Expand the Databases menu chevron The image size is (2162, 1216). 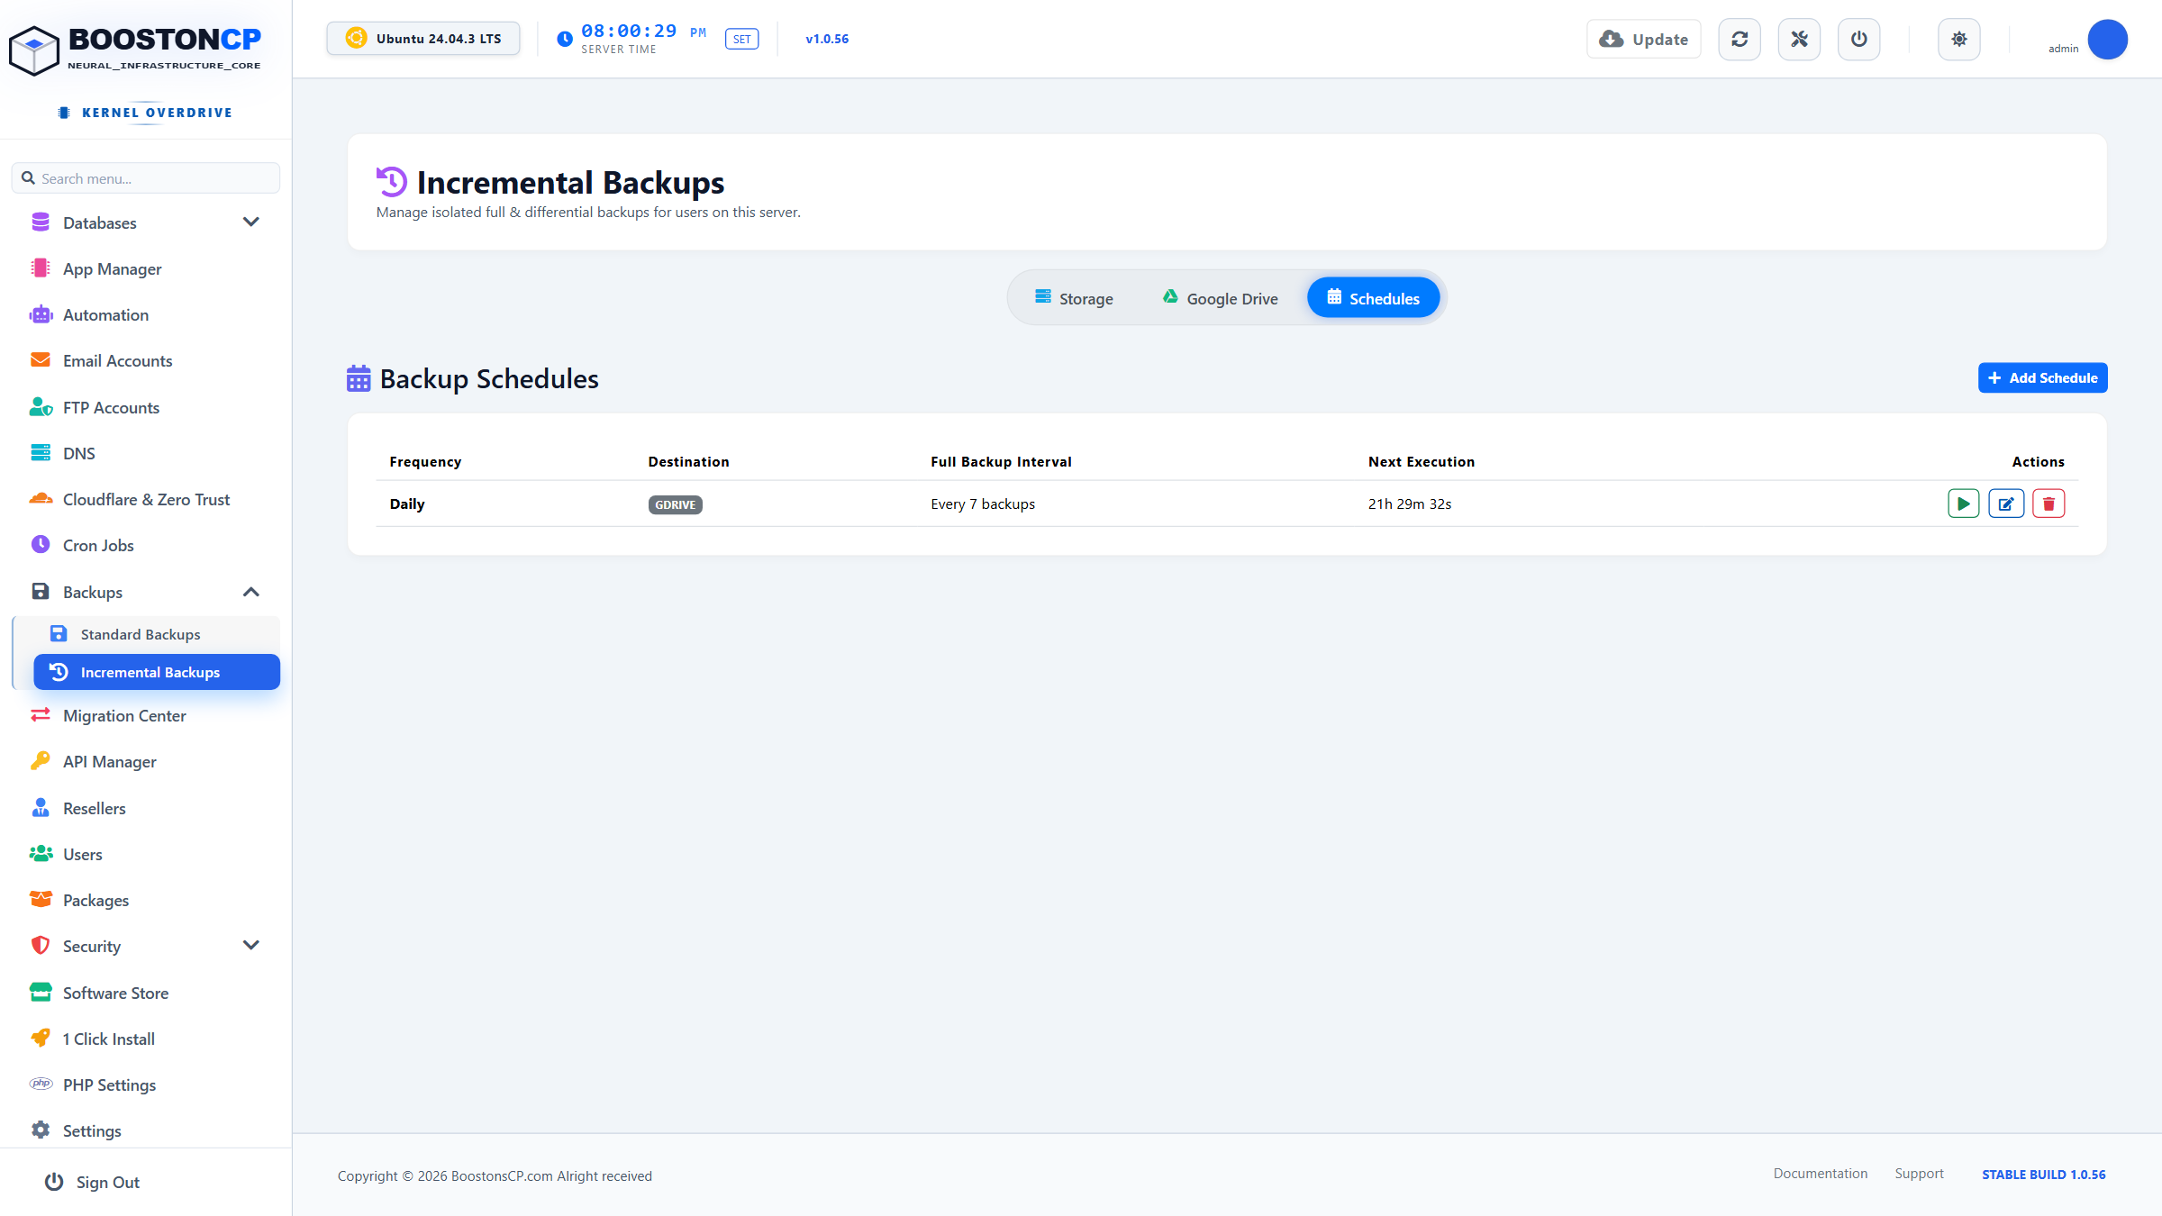click(251, 222)
